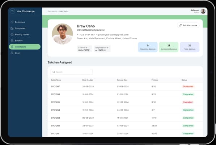This screenshot has height=145, width=216.
Task: Click the Edit Vaccinator button
Action: (188, 25)
